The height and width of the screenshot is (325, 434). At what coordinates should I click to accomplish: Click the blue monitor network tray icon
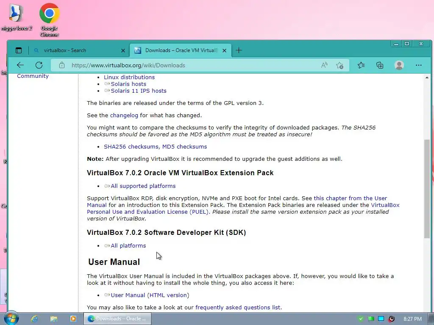point(381,319)
